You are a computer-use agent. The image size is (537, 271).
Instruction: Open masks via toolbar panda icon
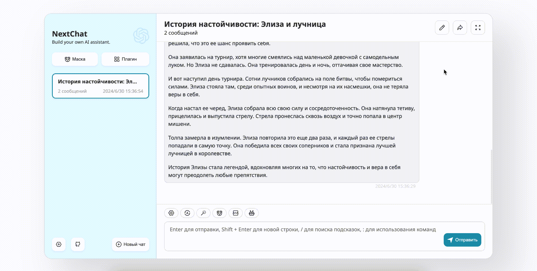coord(219,213)
